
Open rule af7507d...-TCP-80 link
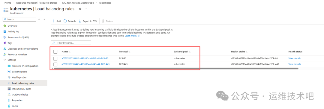pyautogui.click(x=85, y=58)
